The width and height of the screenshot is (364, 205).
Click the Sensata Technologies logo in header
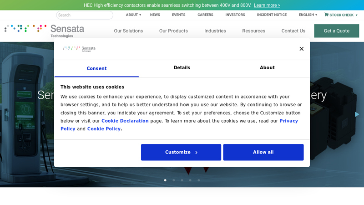[x=45, y=31]
